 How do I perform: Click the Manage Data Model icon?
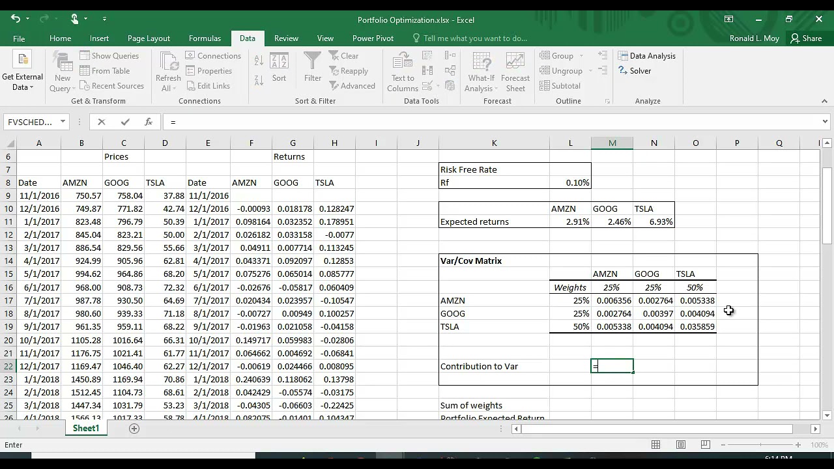(x=450, y=86)
